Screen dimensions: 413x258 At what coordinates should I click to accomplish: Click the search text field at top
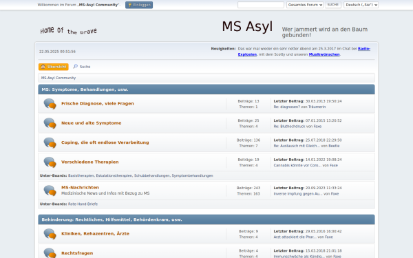coord(260,5)
